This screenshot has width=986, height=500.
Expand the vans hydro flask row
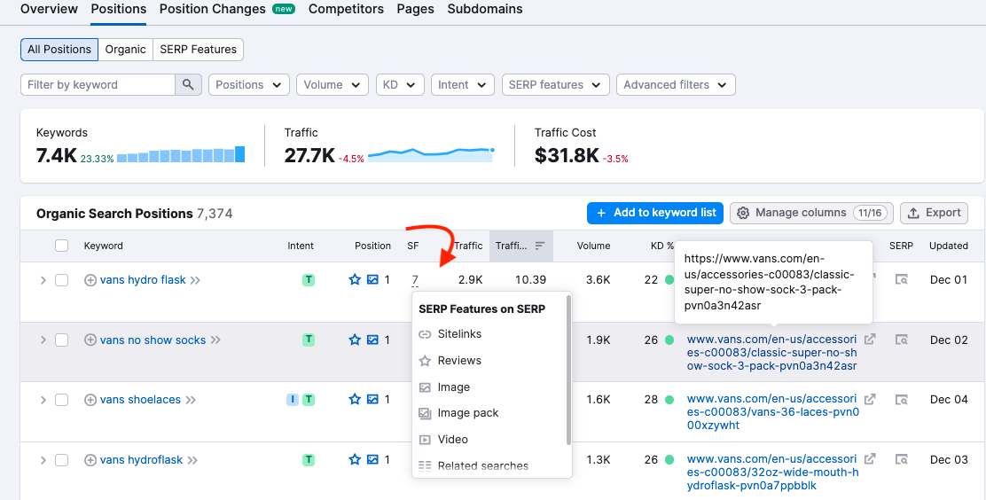[x=43, y=280]
